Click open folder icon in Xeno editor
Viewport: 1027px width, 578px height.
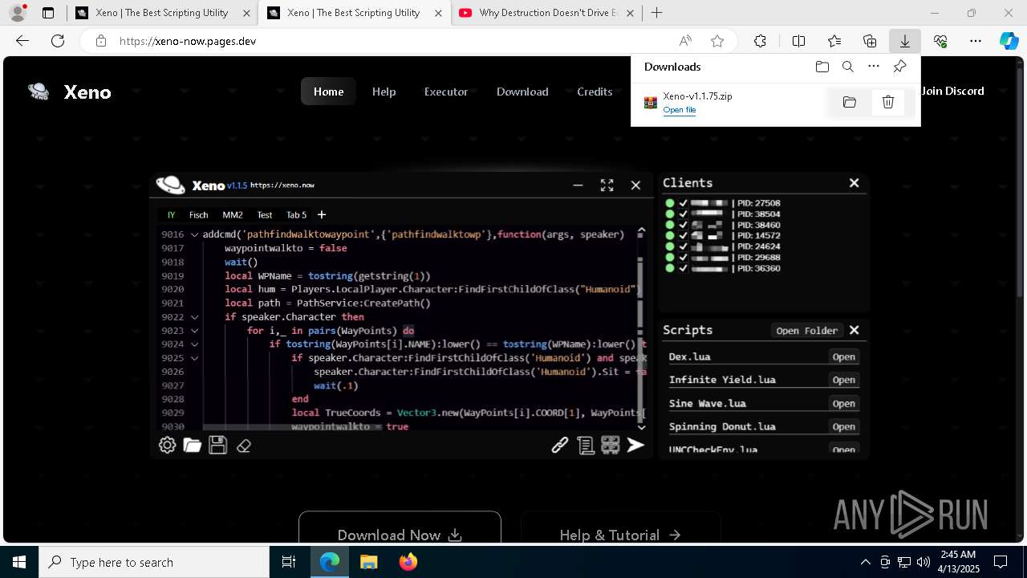coord(193,445)
